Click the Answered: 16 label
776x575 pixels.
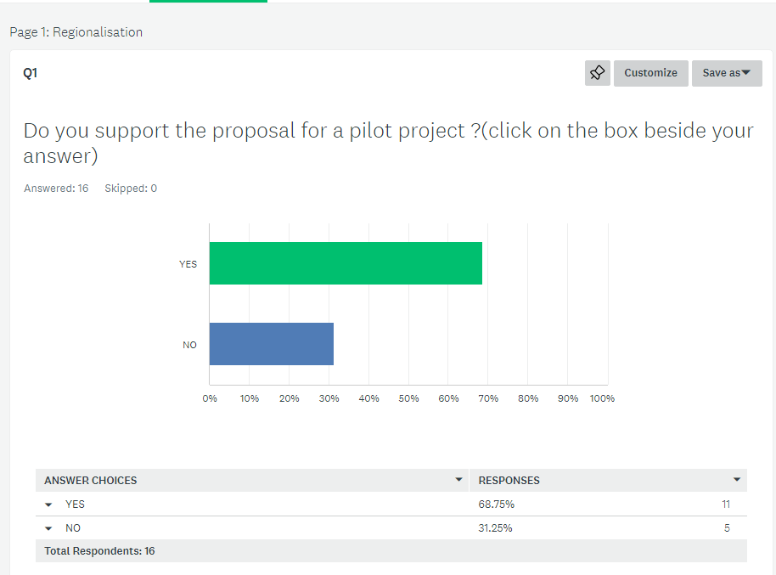coord(56,189)
